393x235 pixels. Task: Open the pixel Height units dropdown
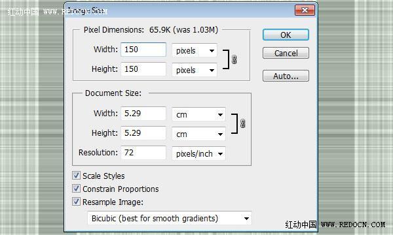click(x=195, y=70)
